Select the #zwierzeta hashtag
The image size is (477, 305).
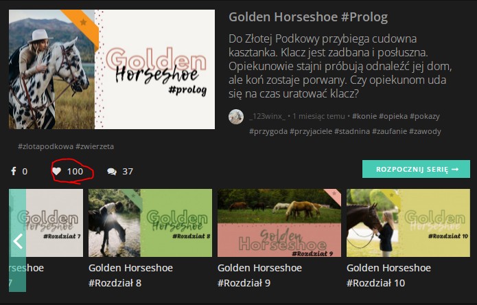tap(95, 146)
